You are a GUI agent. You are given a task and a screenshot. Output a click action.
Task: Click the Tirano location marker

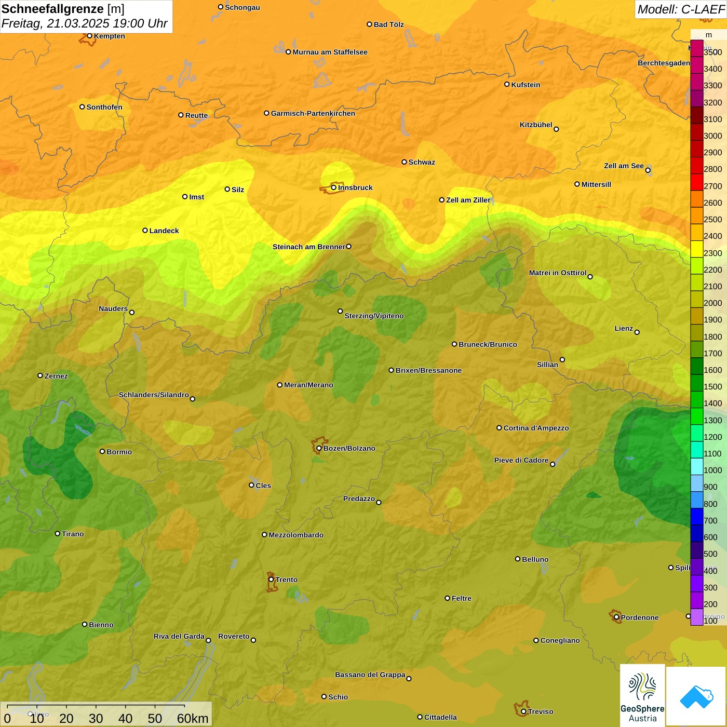pyautogui.click(x=58, y=533)
